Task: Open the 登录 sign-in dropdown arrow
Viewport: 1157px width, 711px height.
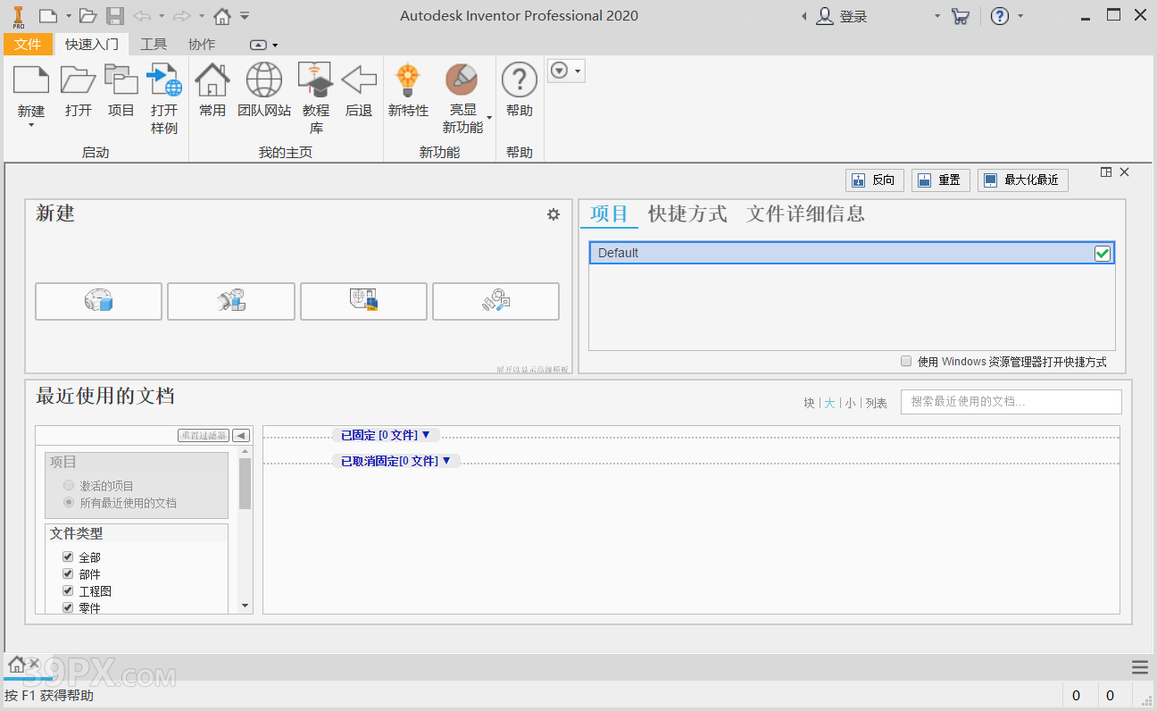Action: click(937, 16)
